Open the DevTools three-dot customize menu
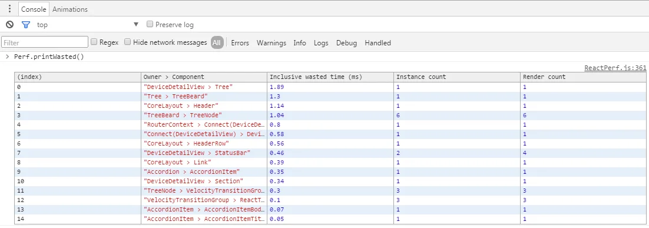The image size is (649, 228). (x=9, y=9)
